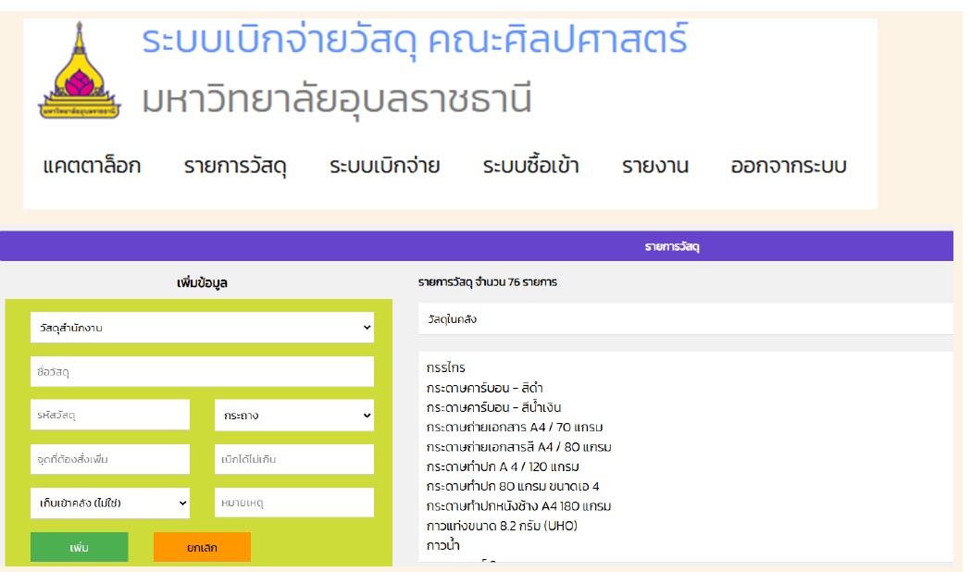971x572 pixels.
Task: Click ออกจากระบบ to log out
Action: click(x=789, y=167)
